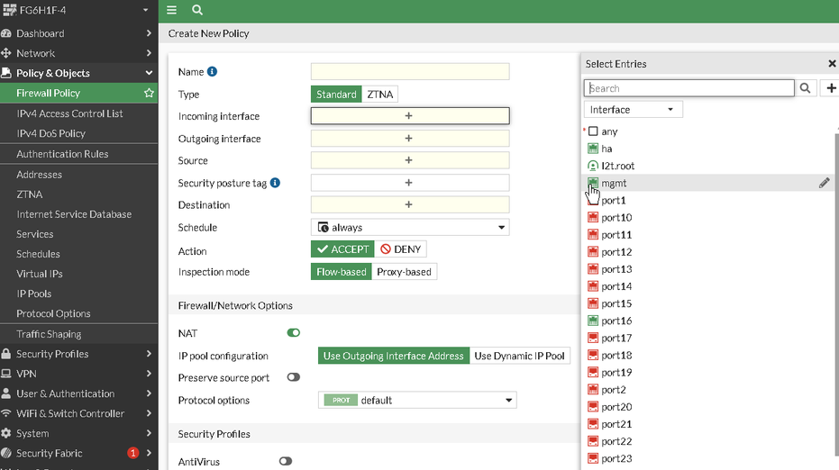
Task: Disable the NAT toggle
Action: tap(294, 333)
